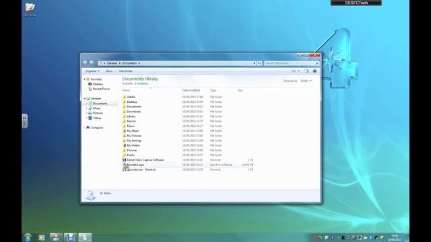Select the Movies folder icon

(124, 121)
